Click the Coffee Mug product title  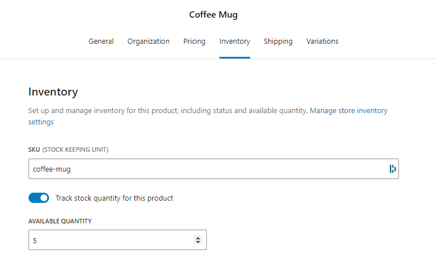[x=213, y=15]
